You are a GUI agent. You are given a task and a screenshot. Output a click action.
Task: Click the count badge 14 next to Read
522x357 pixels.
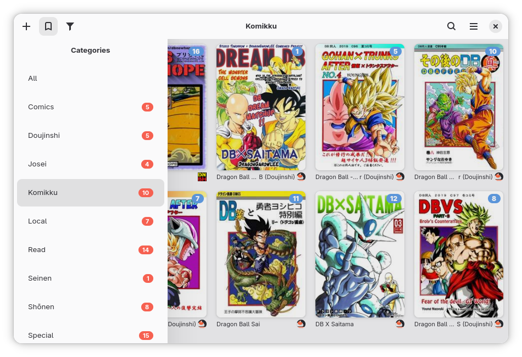pos(146,250)
